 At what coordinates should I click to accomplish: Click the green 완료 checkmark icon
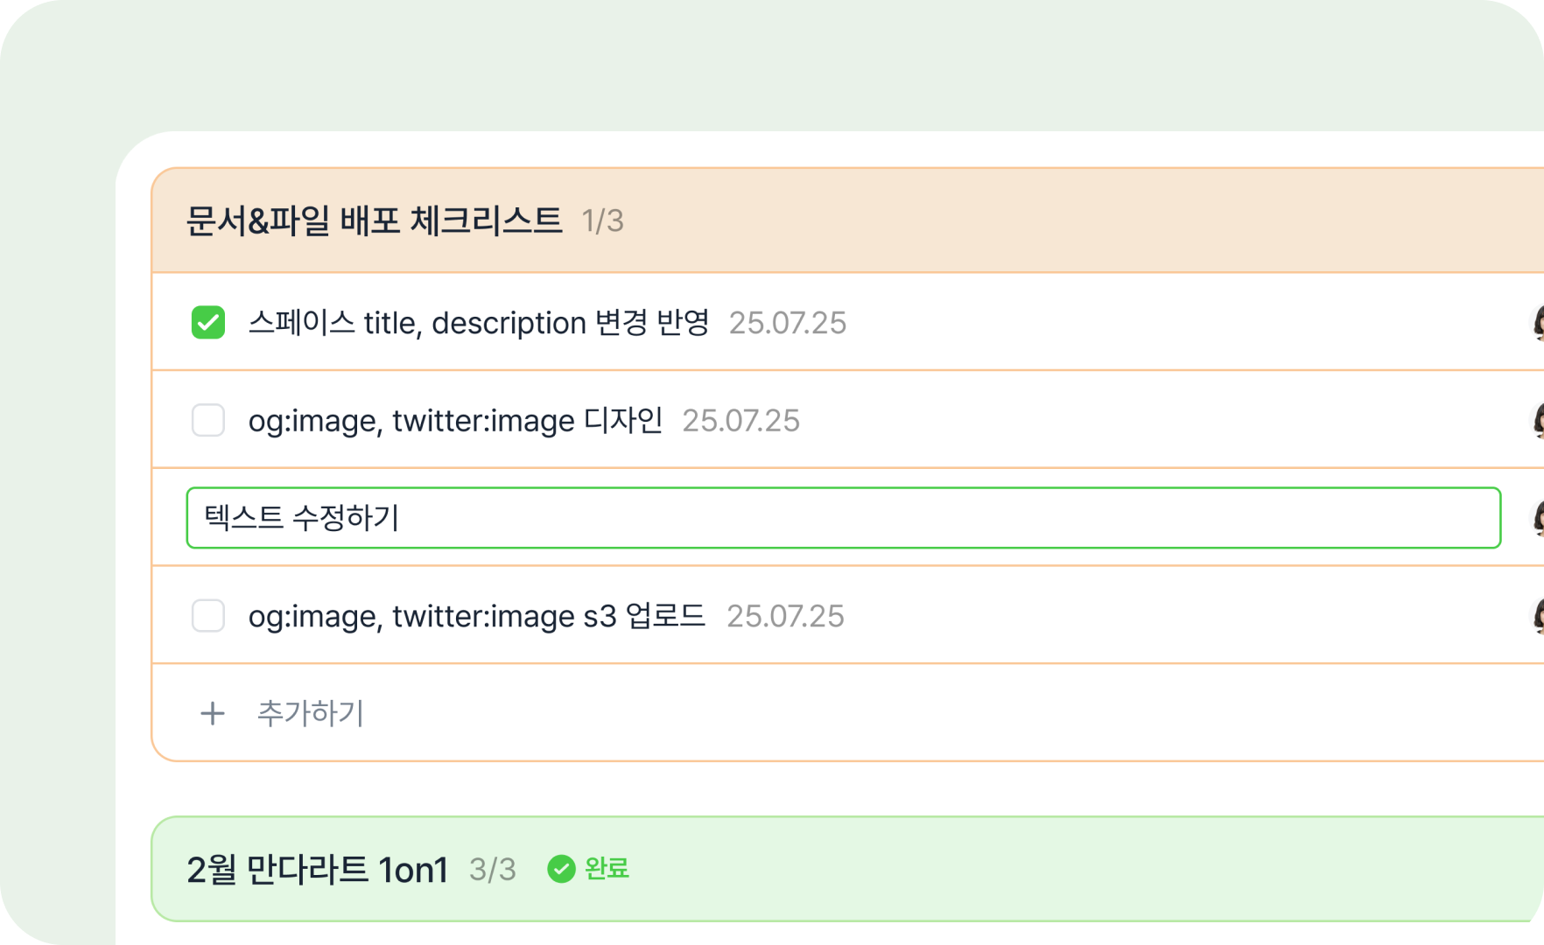pos(561,869)
